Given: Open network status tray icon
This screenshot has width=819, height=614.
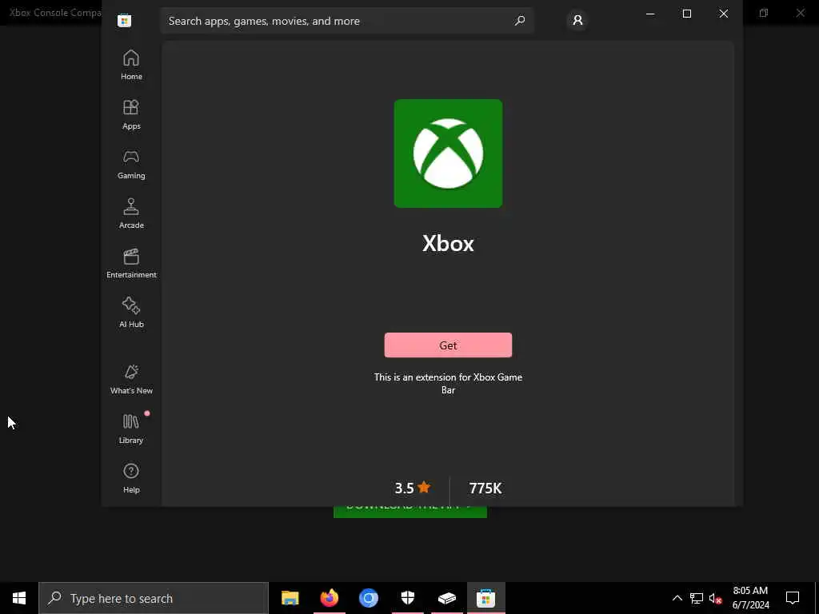Looking at the screenshot, I should point(697,598).
